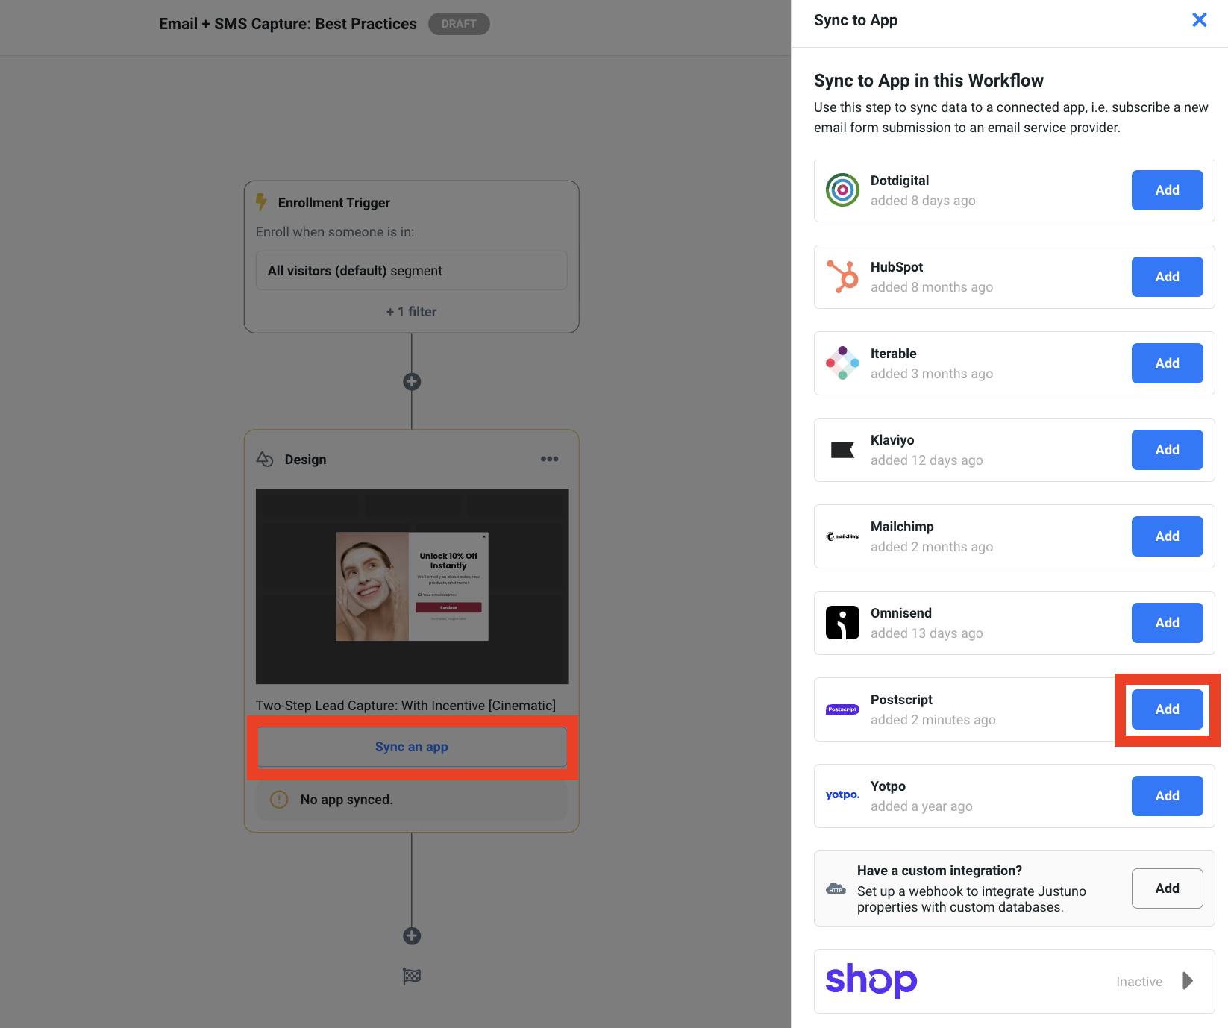Image resolution: width=1228 pixels, height=1028 pixels.
Task: Click the Omnisend logo icon
Action: point(842,623)
